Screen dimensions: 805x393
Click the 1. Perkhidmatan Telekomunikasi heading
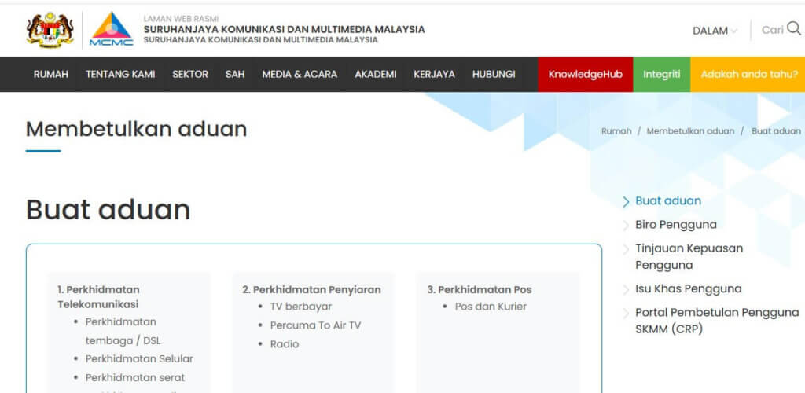(x=98, y=297)
